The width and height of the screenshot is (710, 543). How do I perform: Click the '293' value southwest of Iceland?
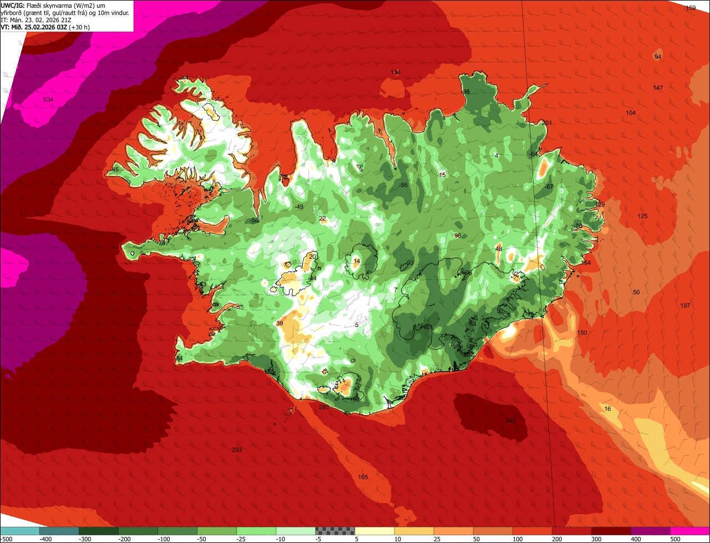click(x=237, y=450)
